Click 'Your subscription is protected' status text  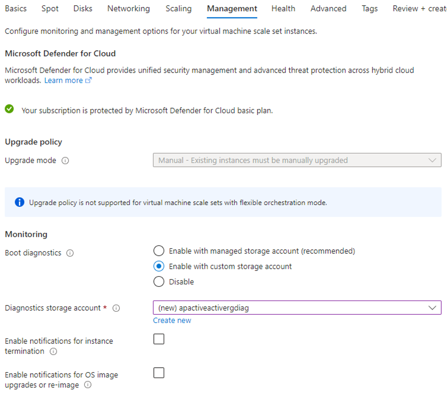[x=147, y=111]
